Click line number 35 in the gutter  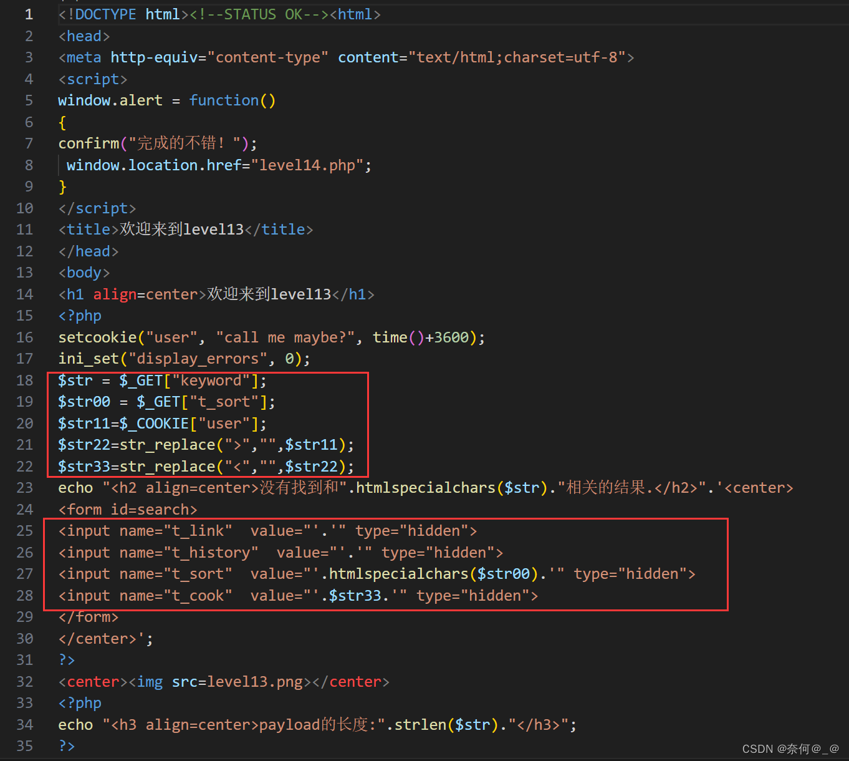tap(25, 746)
